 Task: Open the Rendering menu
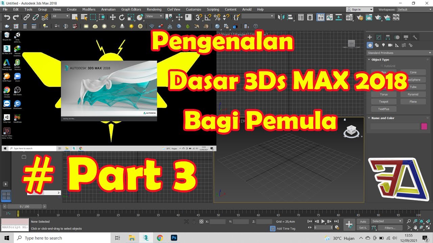pos(154,9)
